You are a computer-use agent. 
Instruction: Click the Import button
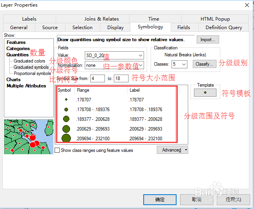tap(208, 40)
